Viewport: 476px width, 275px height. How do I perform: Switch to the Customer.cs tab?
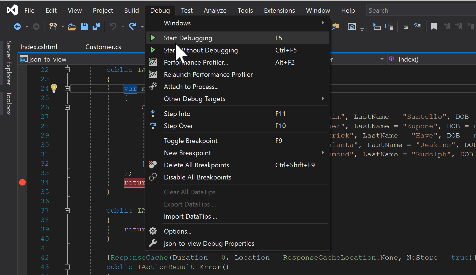103,47
